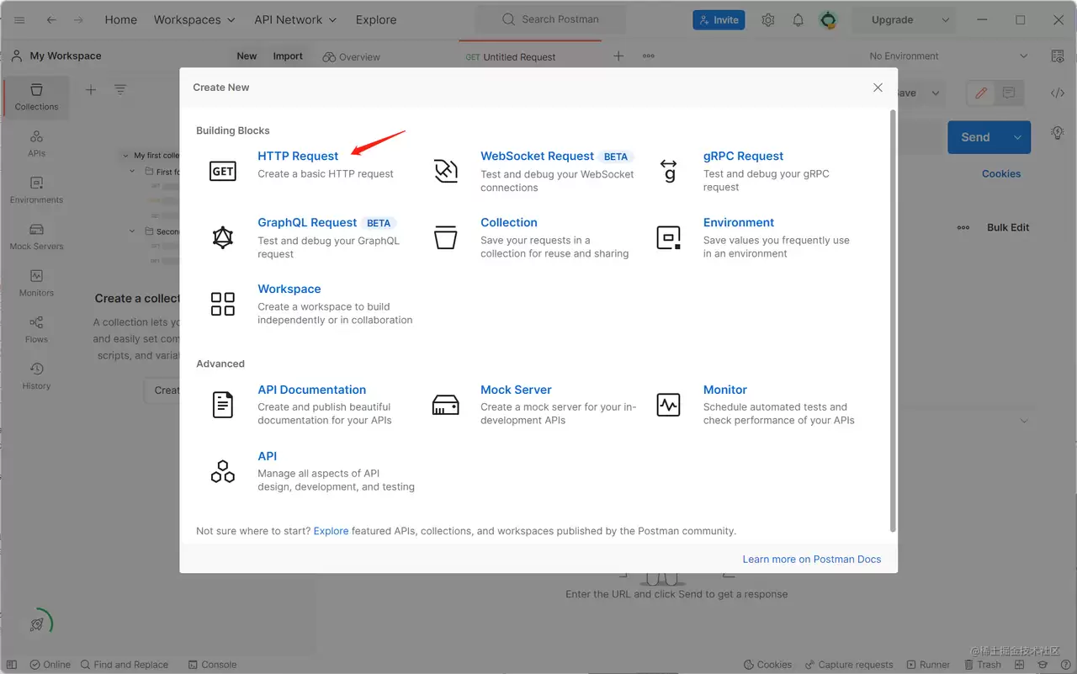Viewport: 1077px width, 674px height.
Task: Close the Create New dialog
Action: 878,88
